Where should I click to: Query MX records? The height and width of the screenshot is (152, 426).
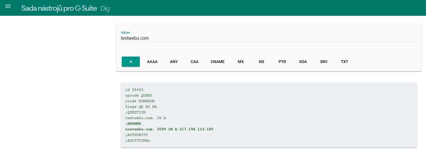click(x=241, y=62)
